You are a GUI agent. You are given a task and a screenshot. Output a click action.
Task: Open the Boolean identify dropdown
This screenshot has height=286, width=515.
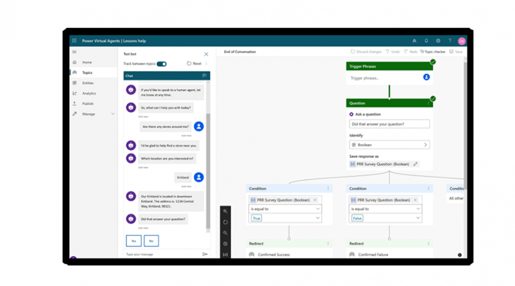(x=425, y=145)
